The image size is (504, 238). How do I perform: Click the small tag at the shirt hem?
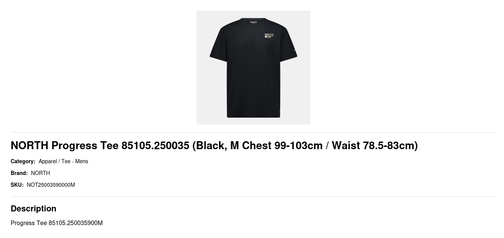tap(280, 111)
